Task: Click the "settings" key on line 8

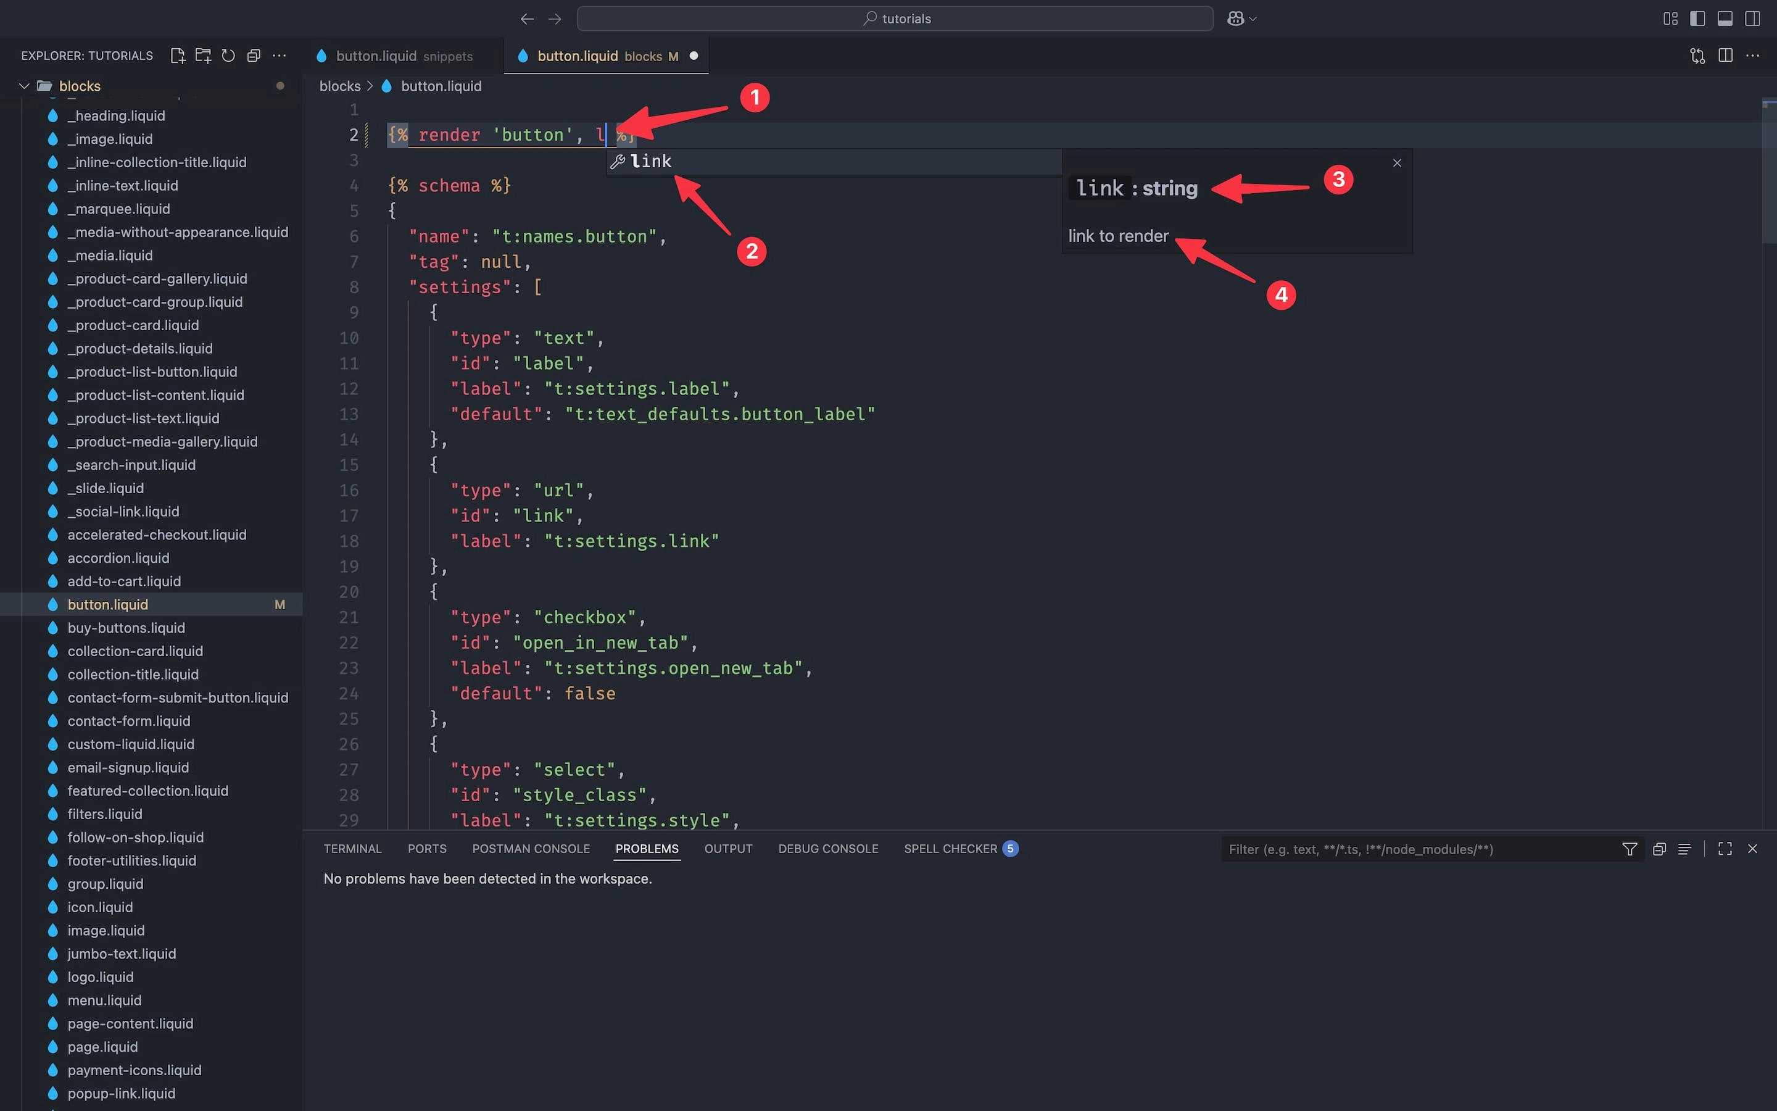Action: 460,287
